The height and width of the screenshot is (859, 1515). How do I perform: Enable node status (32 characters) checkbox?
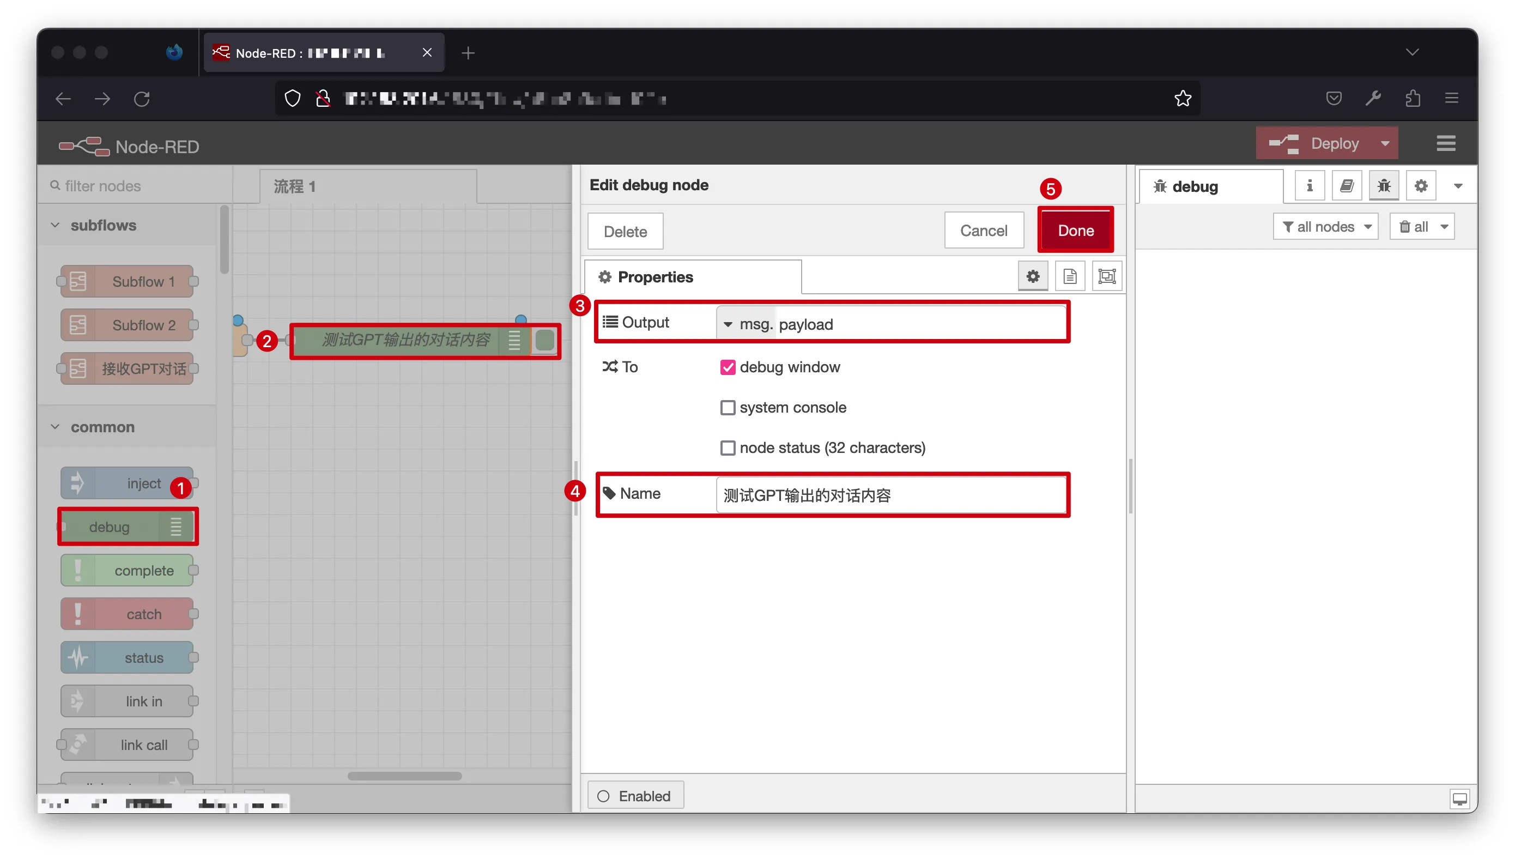[727, 448]
